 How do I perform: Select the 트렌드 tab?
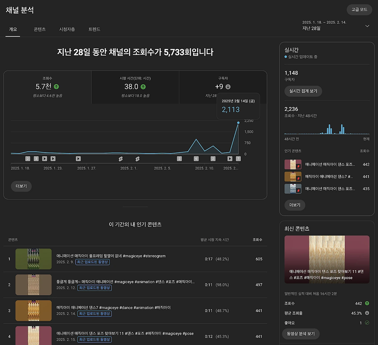click(x=94, y=29)
